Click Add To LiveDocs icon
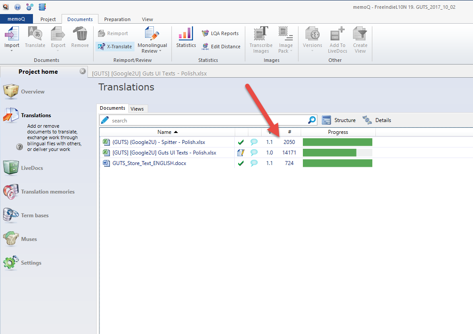This screenshot has height=334, width=473. coord(338,34)
